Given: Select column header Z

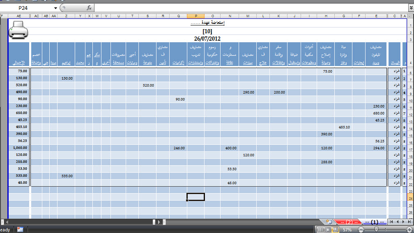Looking at the screenshot, I should pos(66,16).
